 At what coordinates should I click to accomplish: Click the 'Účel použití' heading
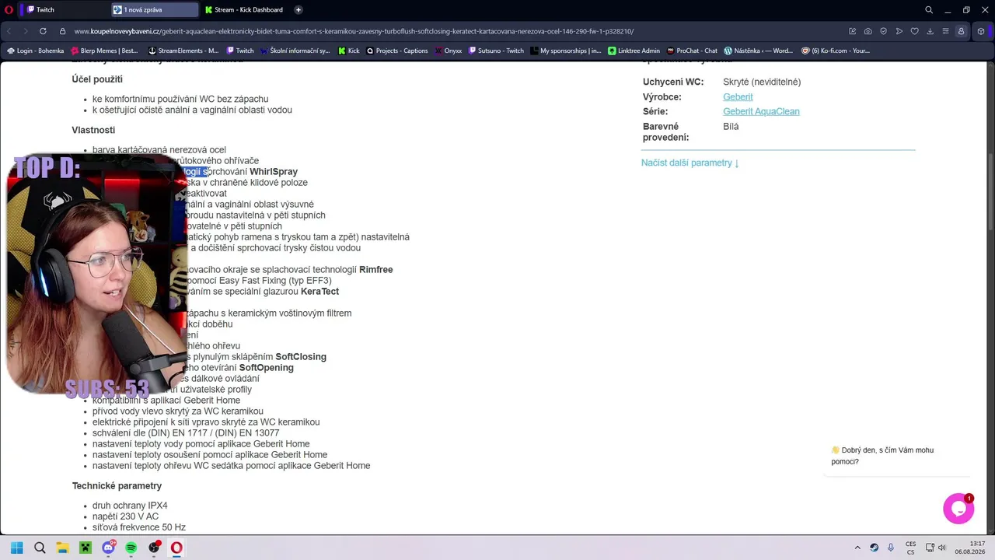point(97,79)
